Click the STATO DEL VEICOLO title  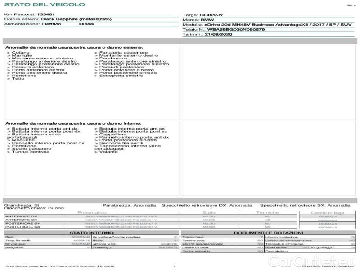pyautogui.click(x=44, y=4)
